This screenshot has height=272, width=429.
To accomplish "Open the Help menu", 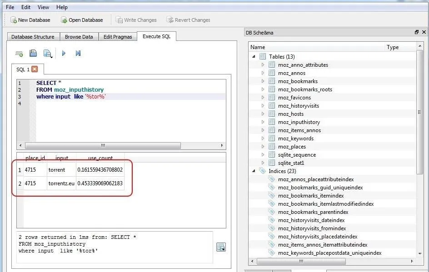I will pyautogui.click(x=62, y=7).
